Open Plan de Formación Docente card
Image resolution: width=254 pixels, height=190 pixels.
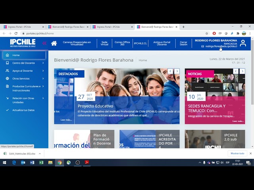84,139
